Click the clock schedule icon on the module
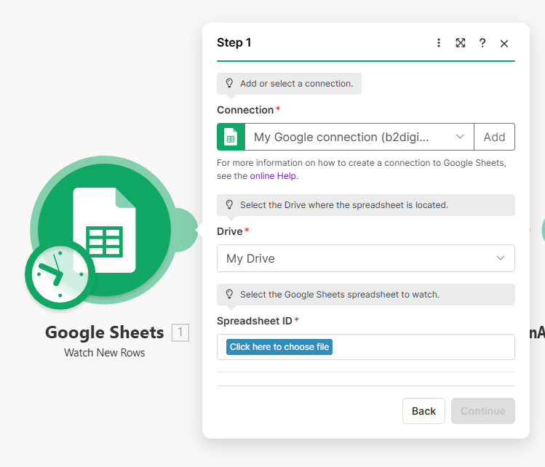The image size is (545, 467). point(60,274)
